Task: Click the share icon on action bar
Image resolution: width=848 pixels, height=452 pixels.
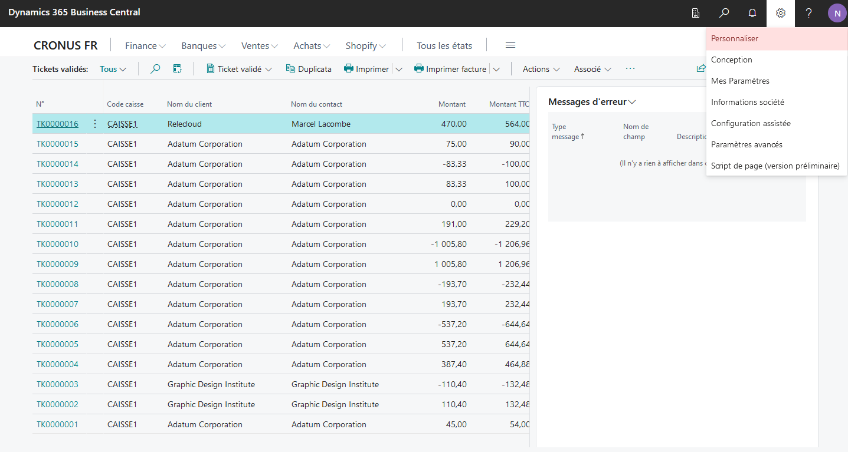Action: tap(700, 69)
